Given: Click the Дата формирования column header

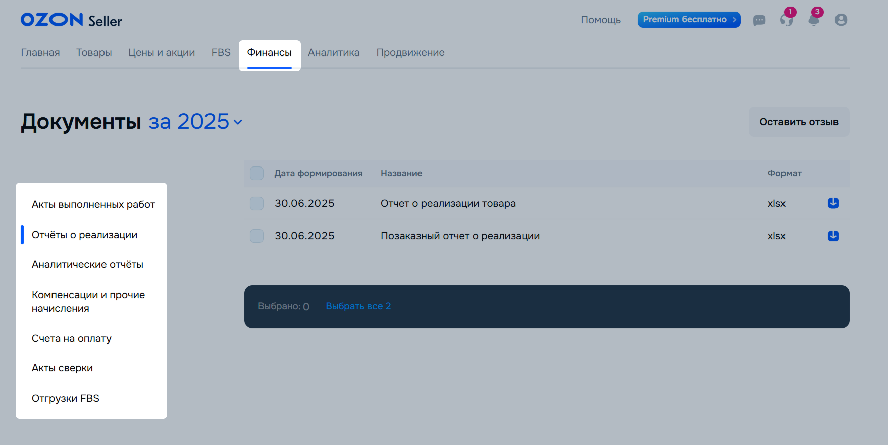Looking at the screenshot, I should pos(319,173).
